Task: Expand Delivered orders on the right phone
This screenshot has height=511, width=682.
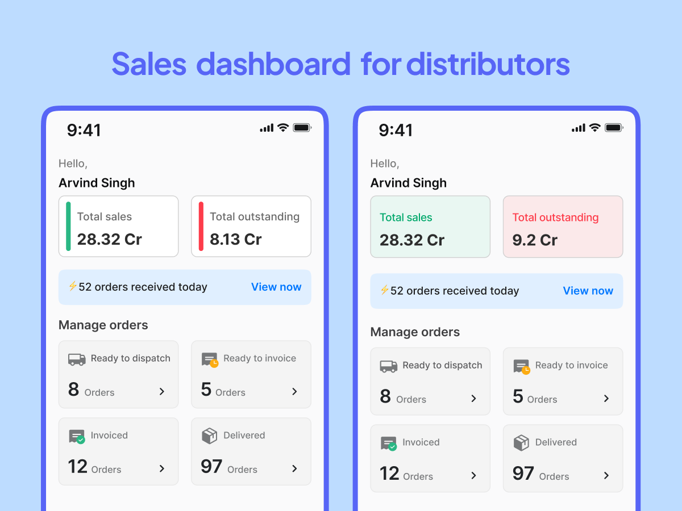Action: (606, 476)
